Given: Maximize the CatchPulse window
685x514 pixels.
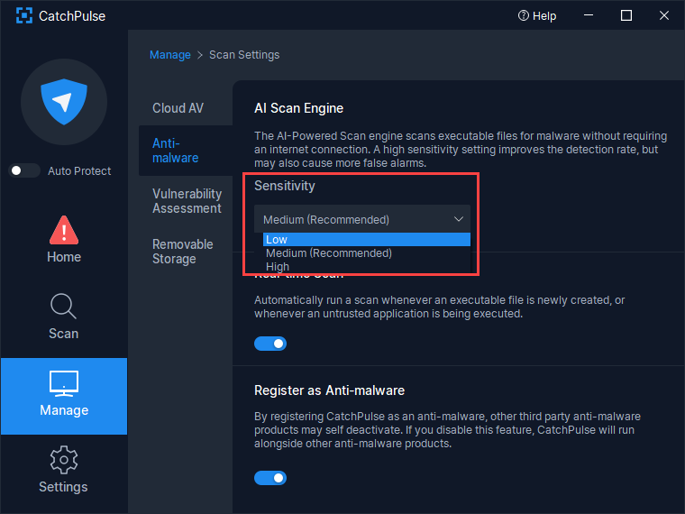Looking at the screenshot, I should tap(626, 15).
